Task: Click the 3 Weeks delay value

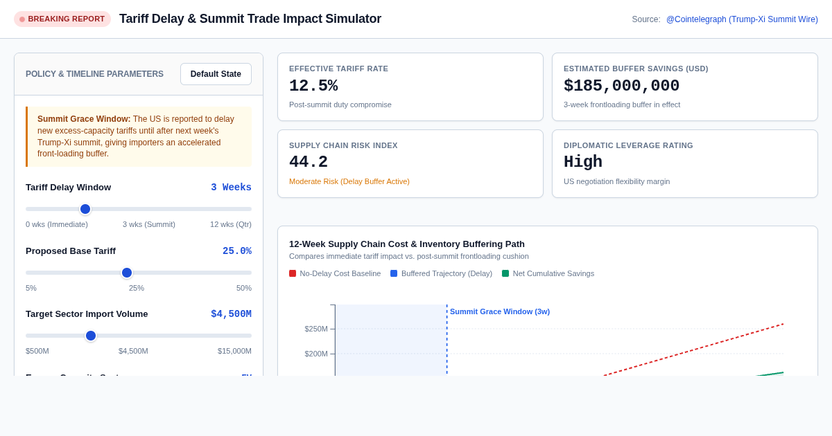Action: (x=231, y=188)
